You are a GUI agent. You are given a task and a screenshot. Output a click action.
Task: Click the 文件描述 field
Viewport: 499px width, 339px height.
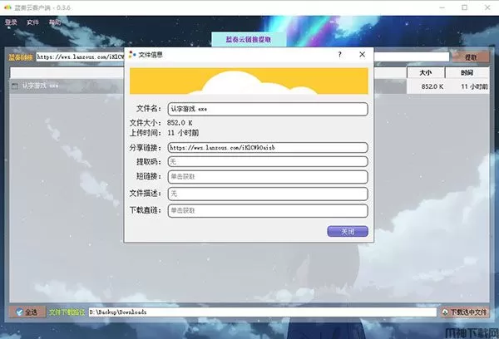pyautogui.click(x=268, y=194)
